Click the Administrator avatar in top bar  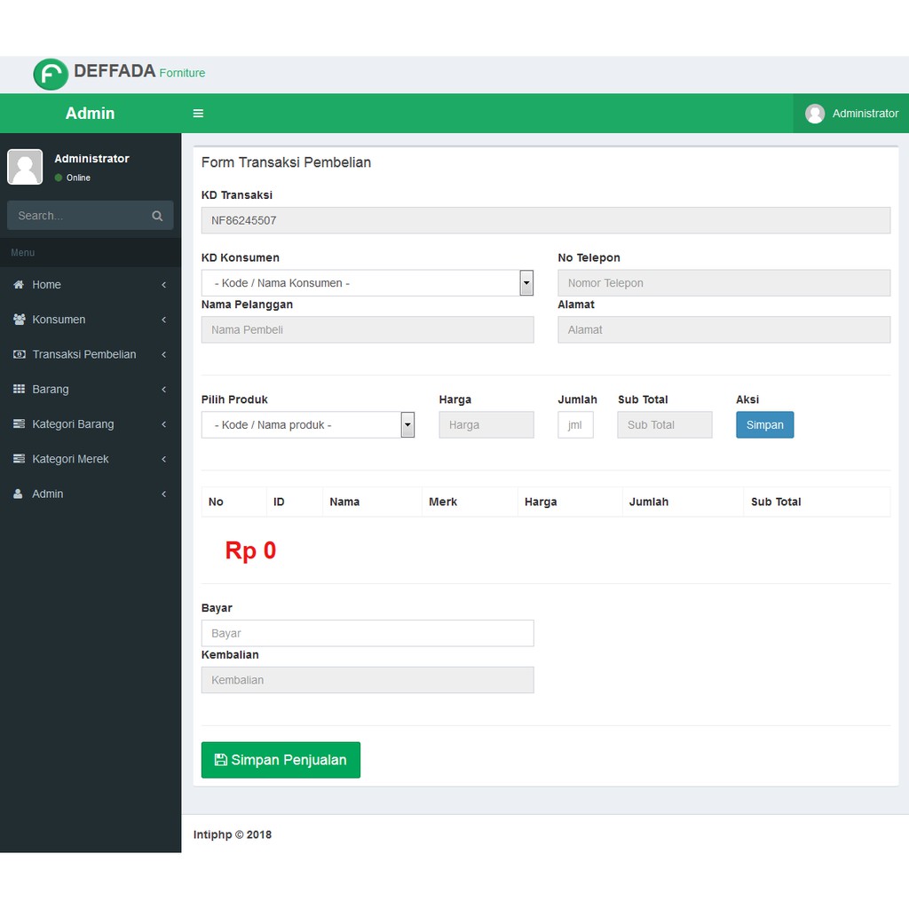[x=814, y=114]
